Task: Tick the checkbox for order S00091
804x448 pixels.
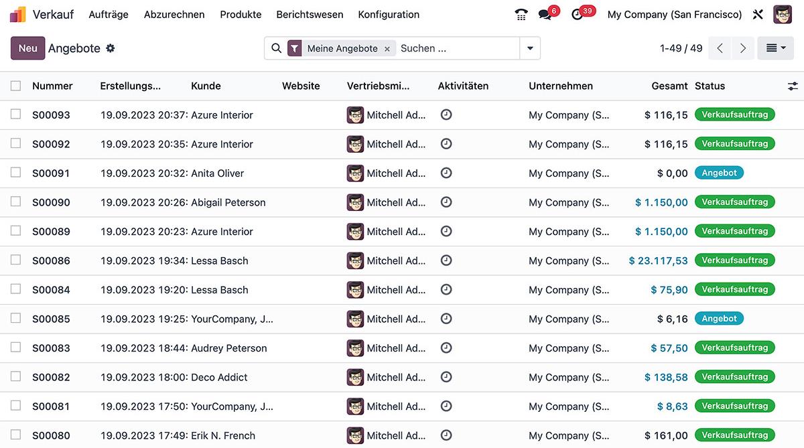Action: 16,173
